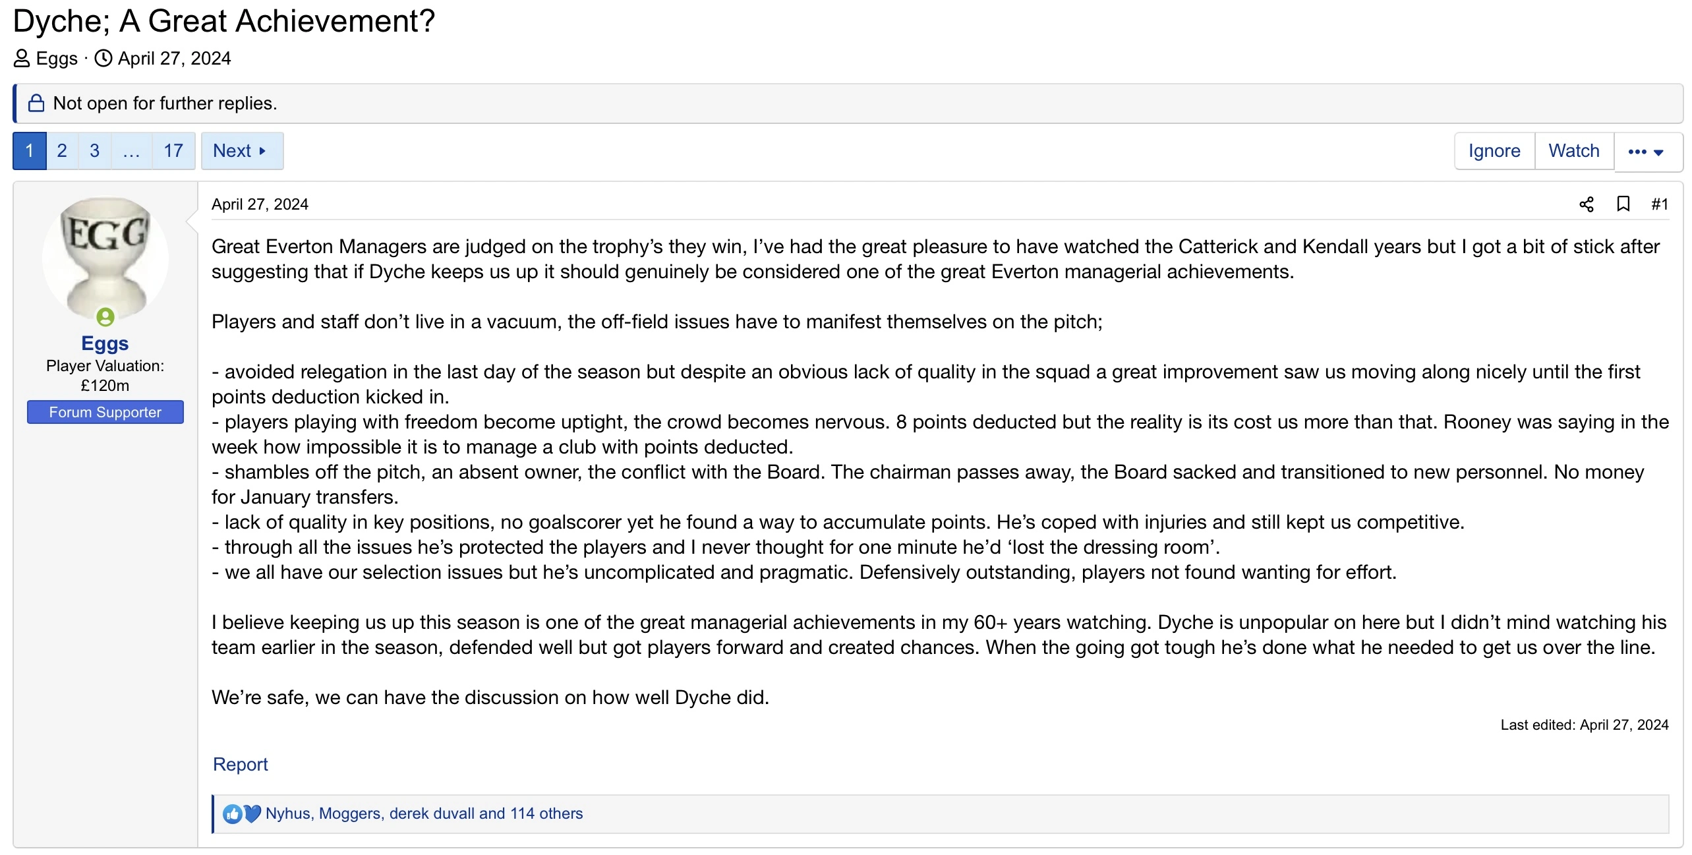Go to page 2 of thread

62,151
